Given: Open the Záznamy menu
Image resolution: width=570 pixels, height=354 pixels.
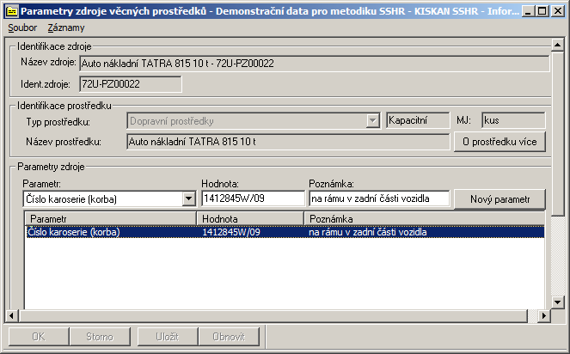Looking at the screenshot, I should tap(66, 27).
